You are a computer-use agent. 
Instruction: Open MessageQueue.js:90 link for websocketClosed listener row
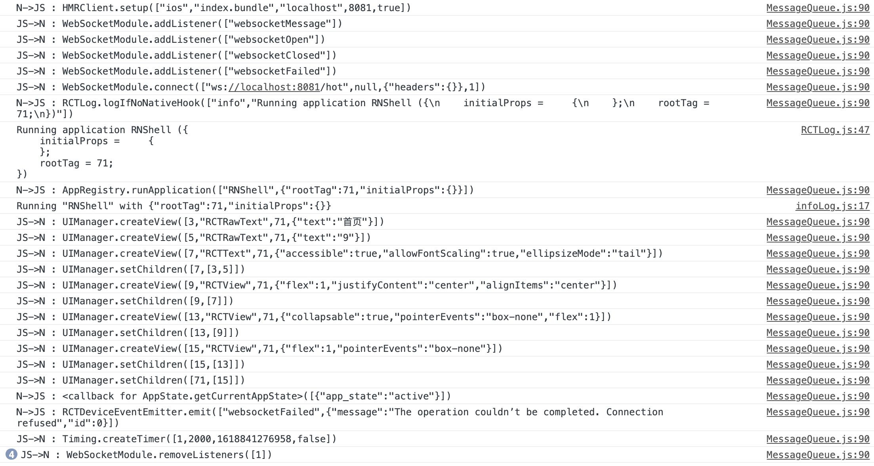(x=818, y=55)
